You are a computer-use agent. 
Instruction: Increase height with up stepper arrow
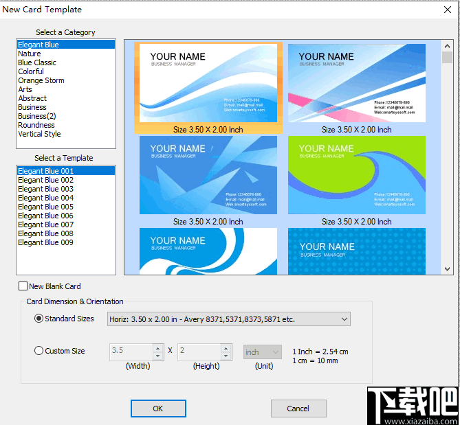coord(226,348)
